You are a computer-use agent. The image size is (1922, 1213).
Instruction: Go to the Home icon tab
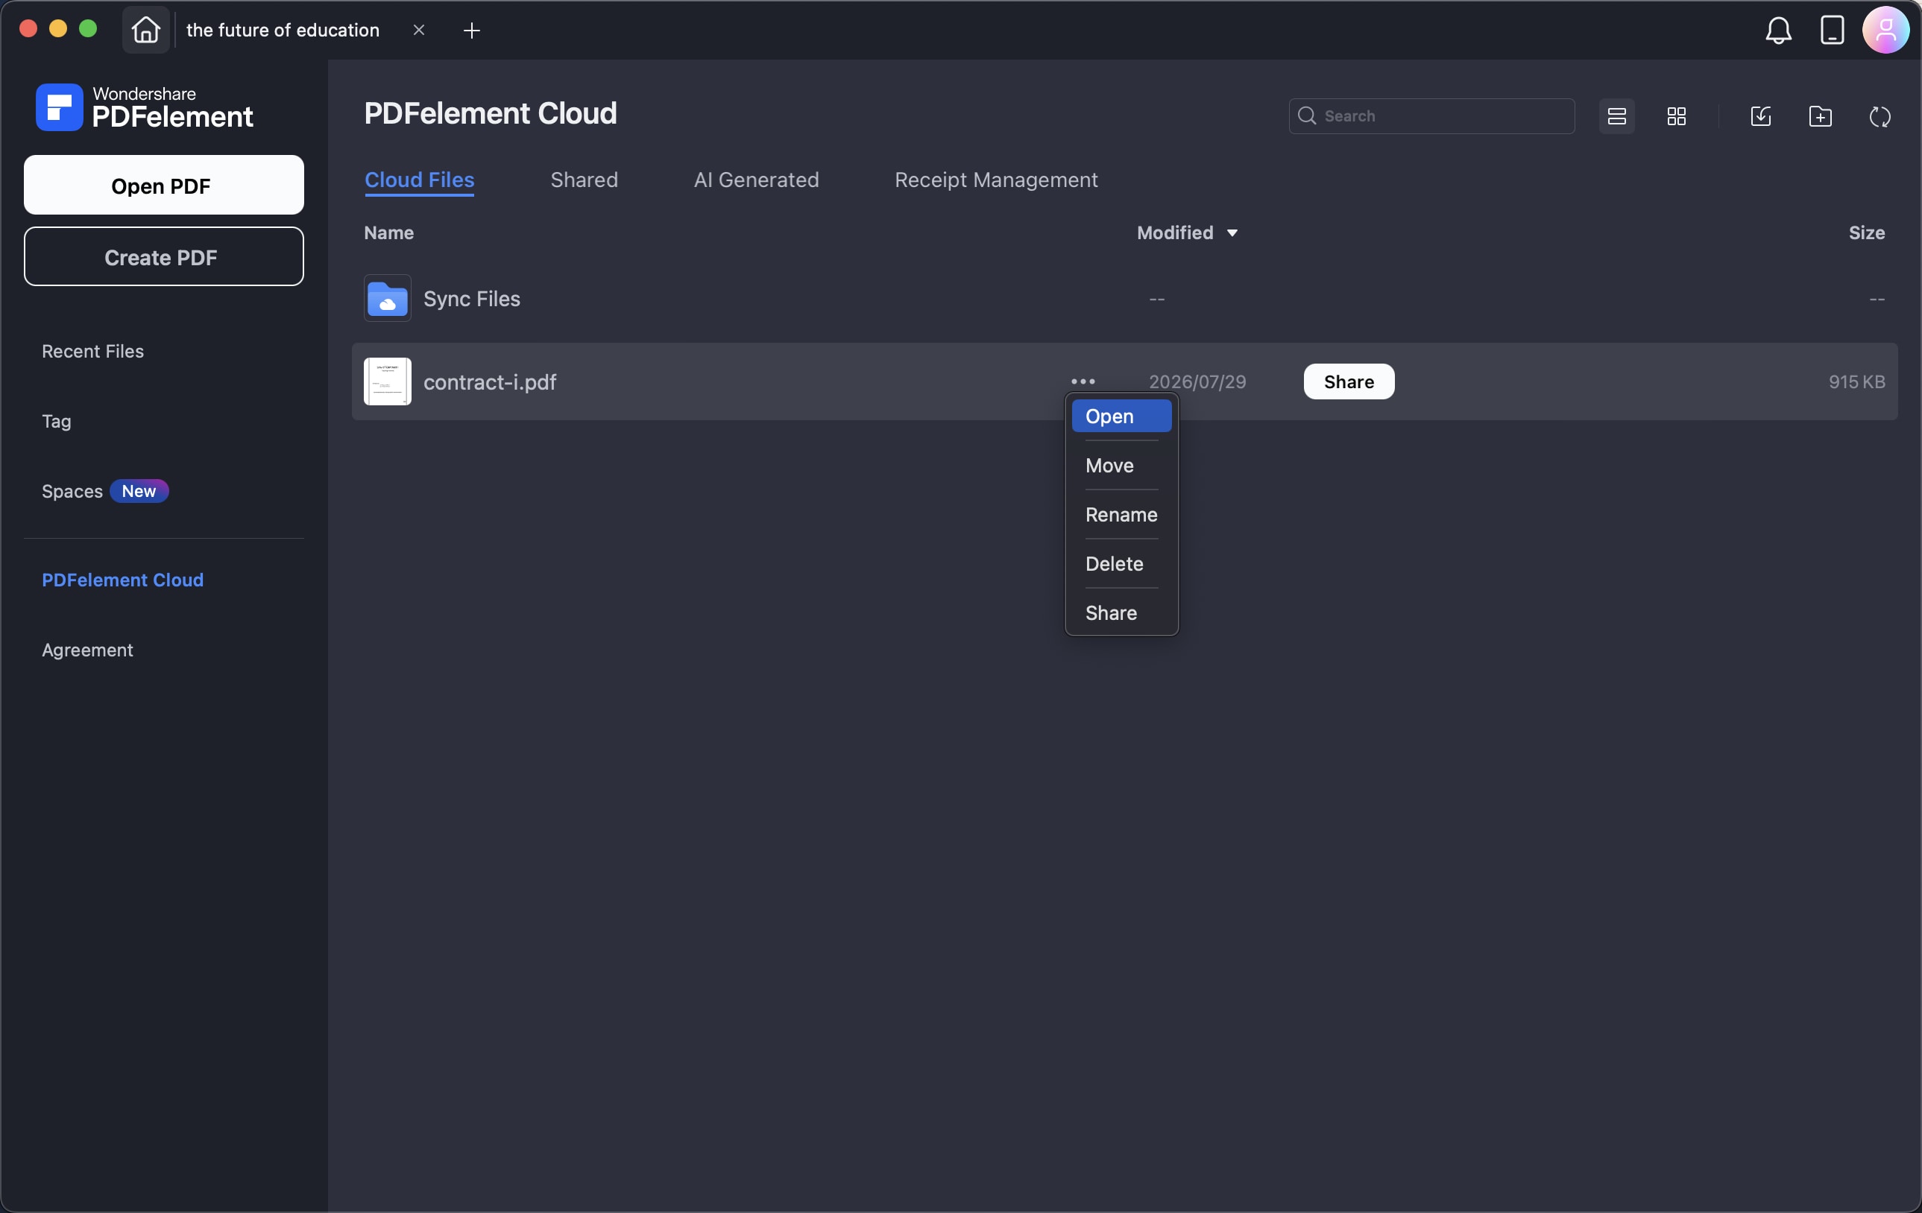145,31
